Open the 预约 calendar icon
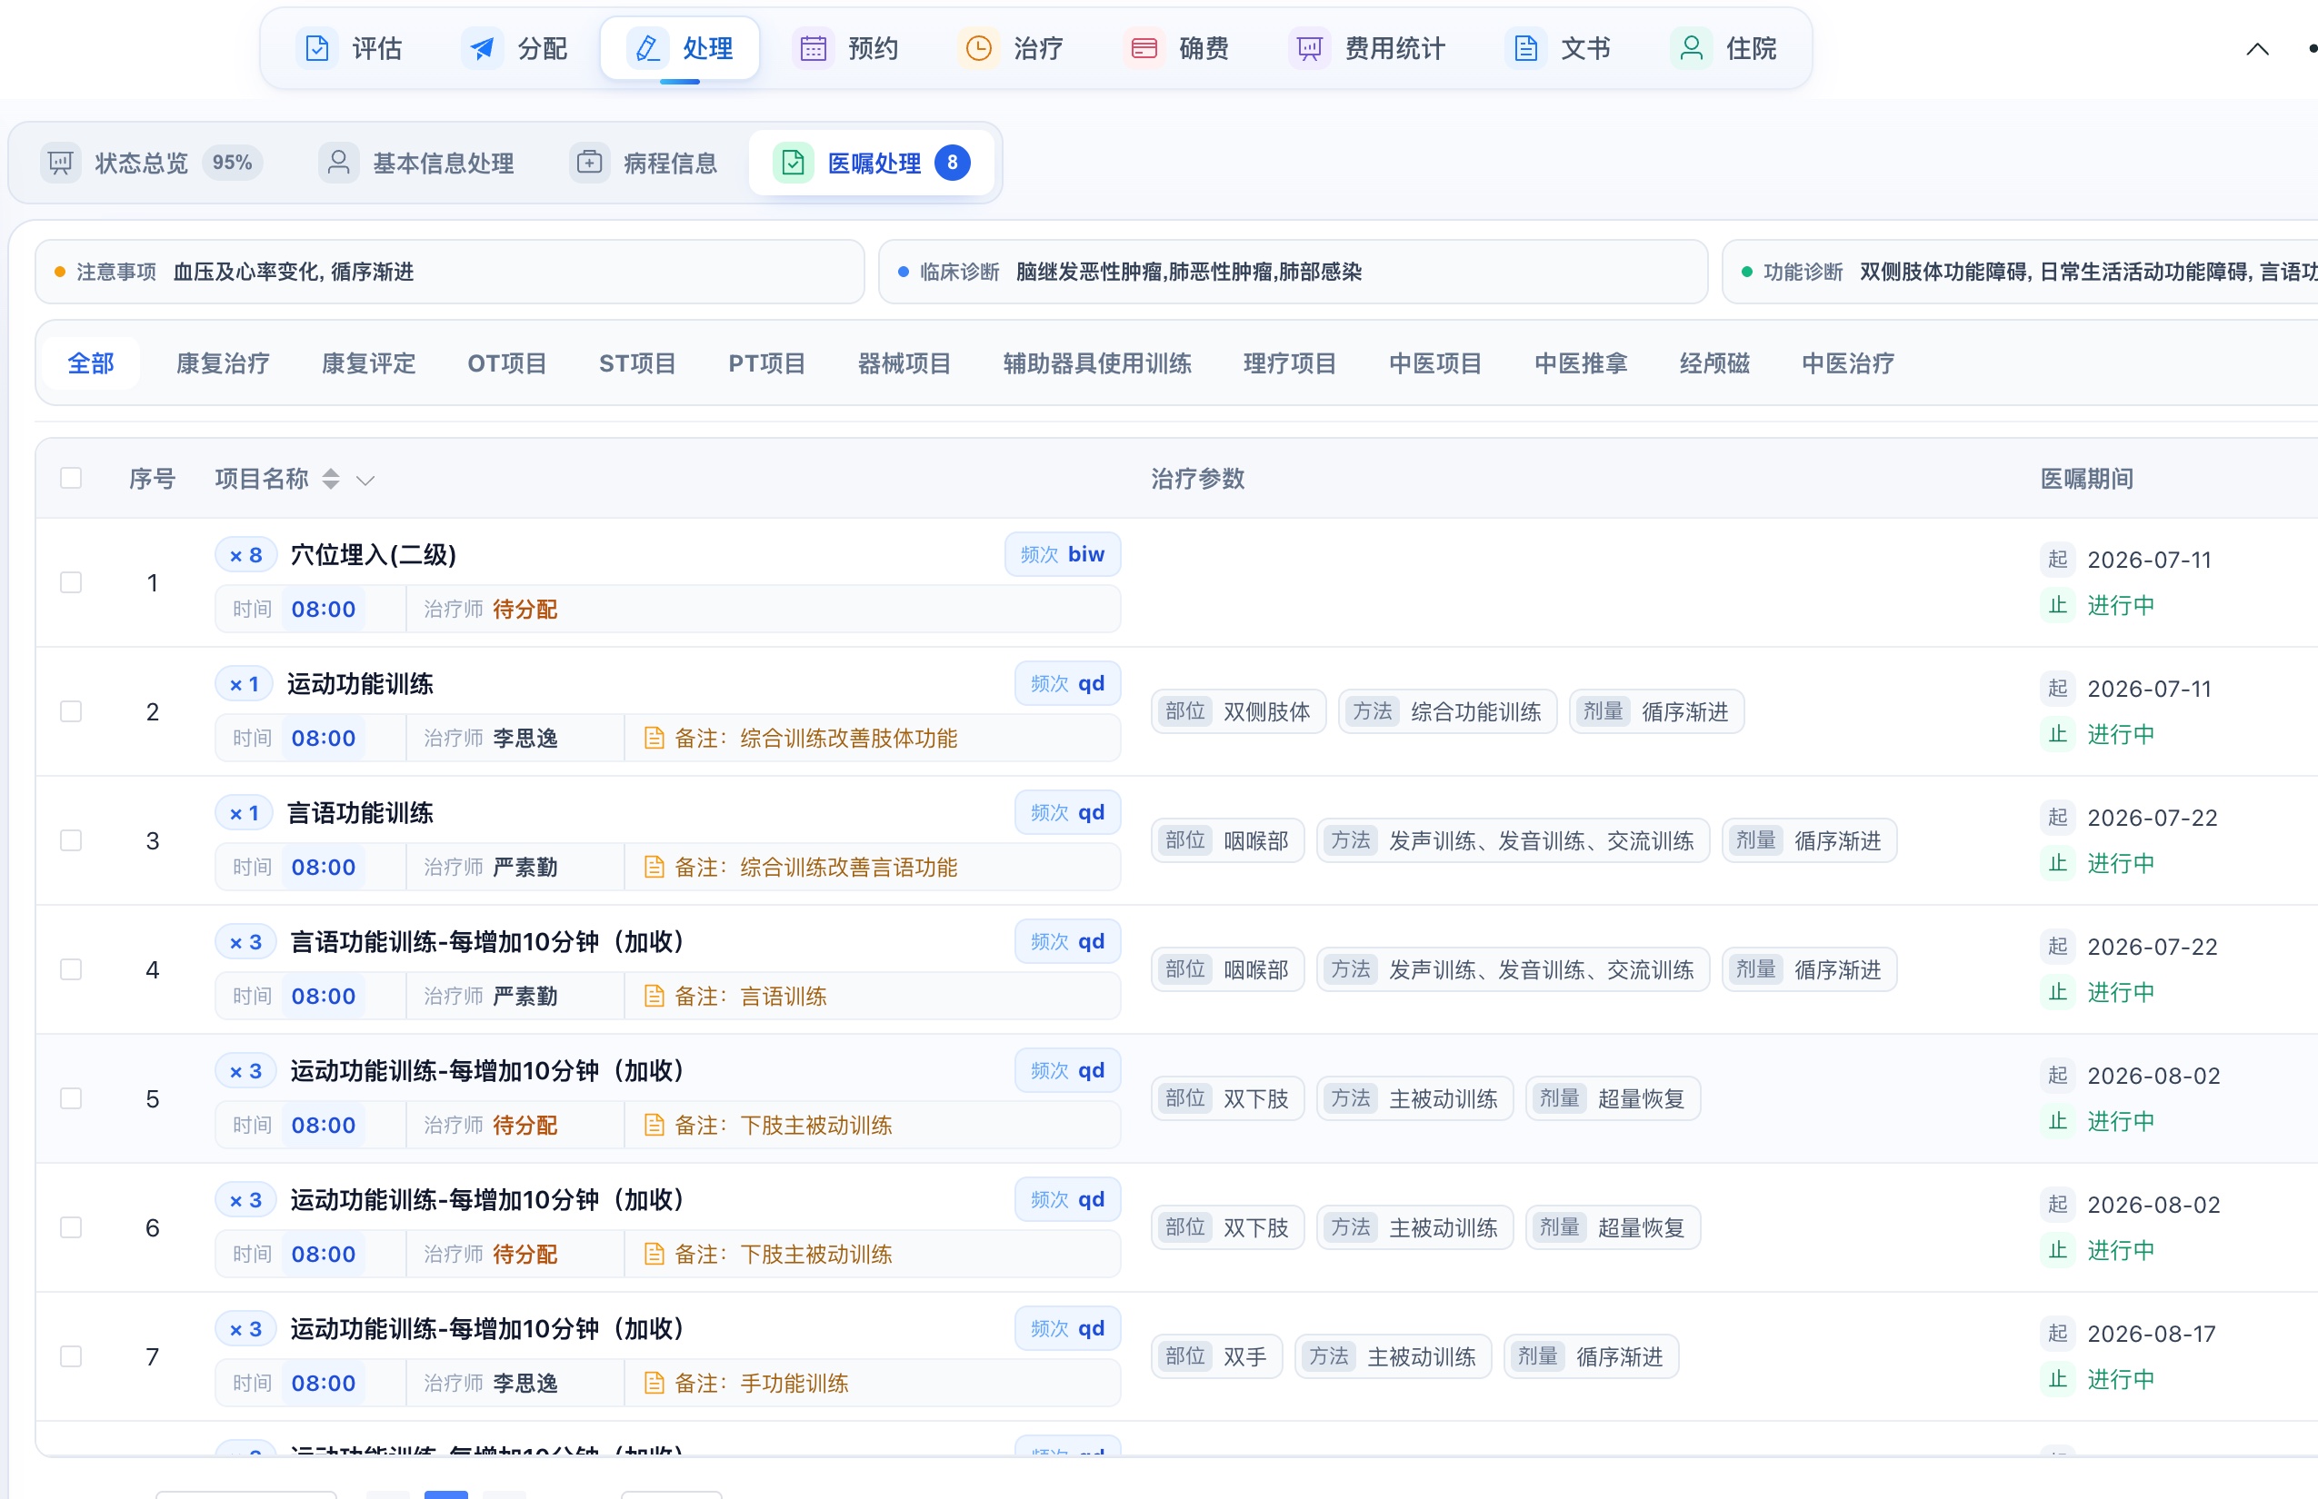 pos(814,47)
